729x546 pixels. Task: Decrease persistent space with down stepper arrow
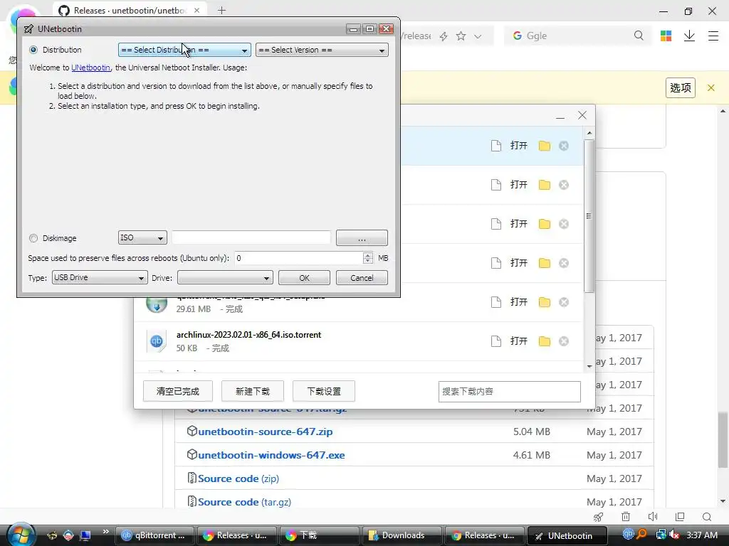tap(368, 261)
